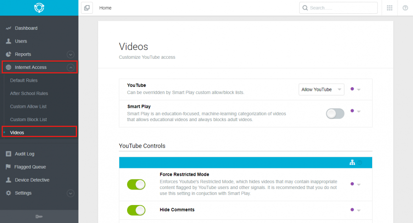The image size is (413, 223).
Task: Open Smart Play row caret menu
Action: point(359,111)
